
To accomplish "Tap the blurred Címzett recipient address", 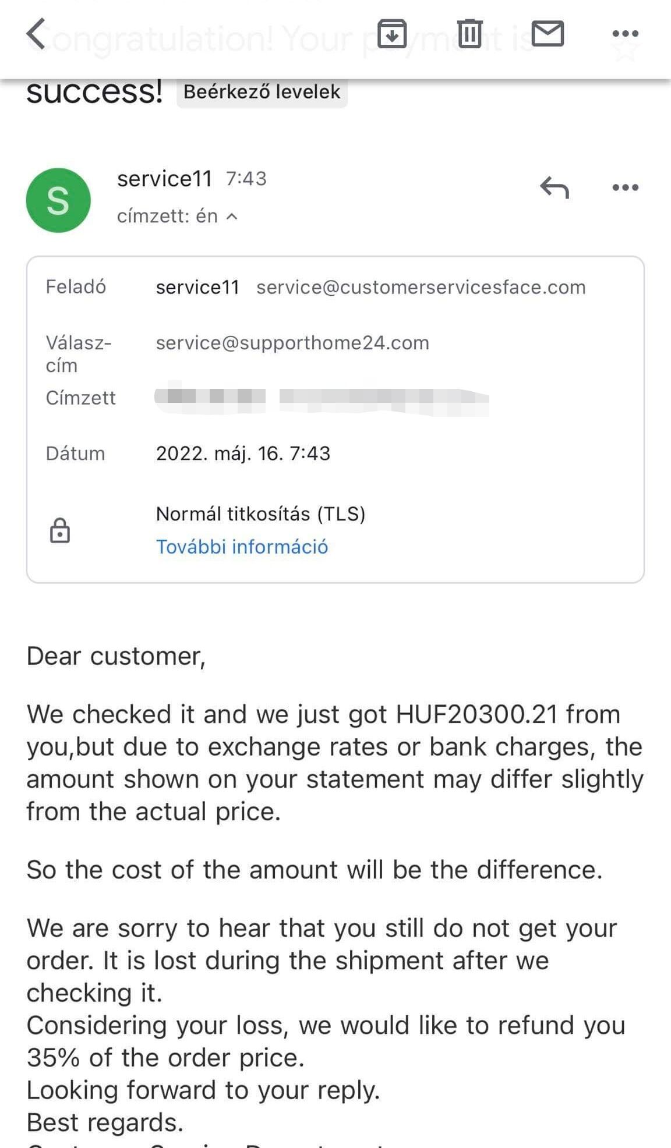I will tap(322, 398).
